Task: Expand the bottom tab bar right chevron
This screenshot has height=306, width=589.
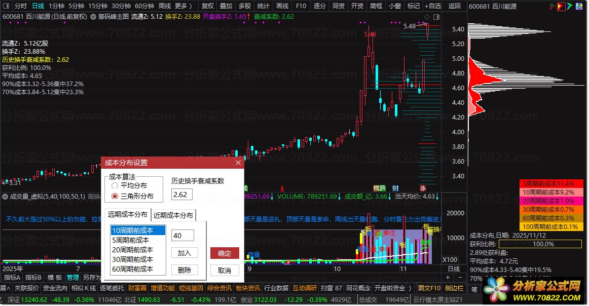Action: [410, 288]
